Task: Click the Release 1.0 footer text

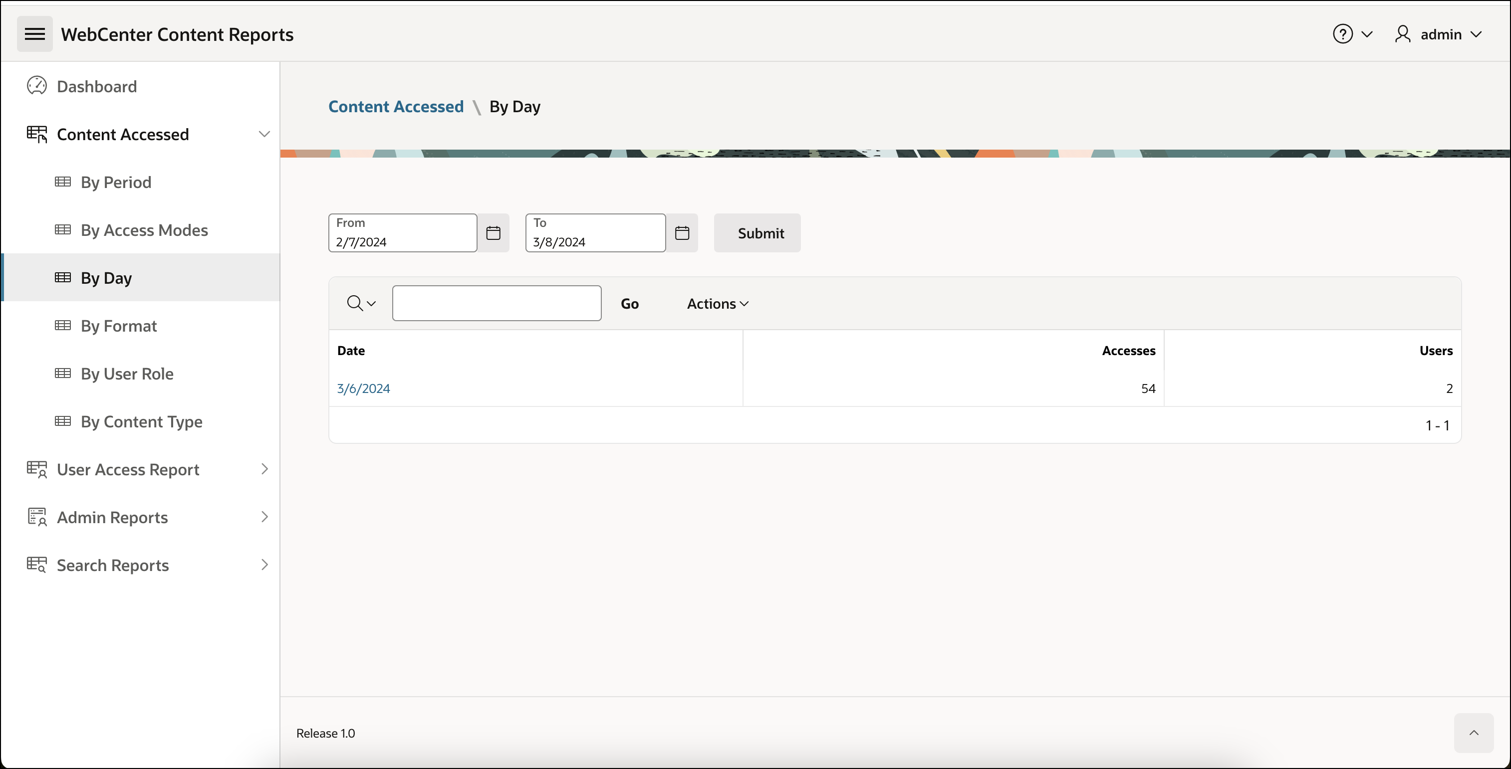Action: (x=325, y=733)
